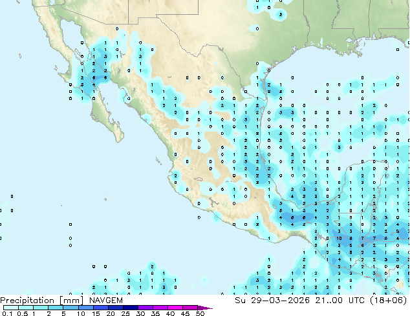Click the 40–45 mm magenta legend swatch
This screenshot has height=316, width=410.
(x=175, y=308)
